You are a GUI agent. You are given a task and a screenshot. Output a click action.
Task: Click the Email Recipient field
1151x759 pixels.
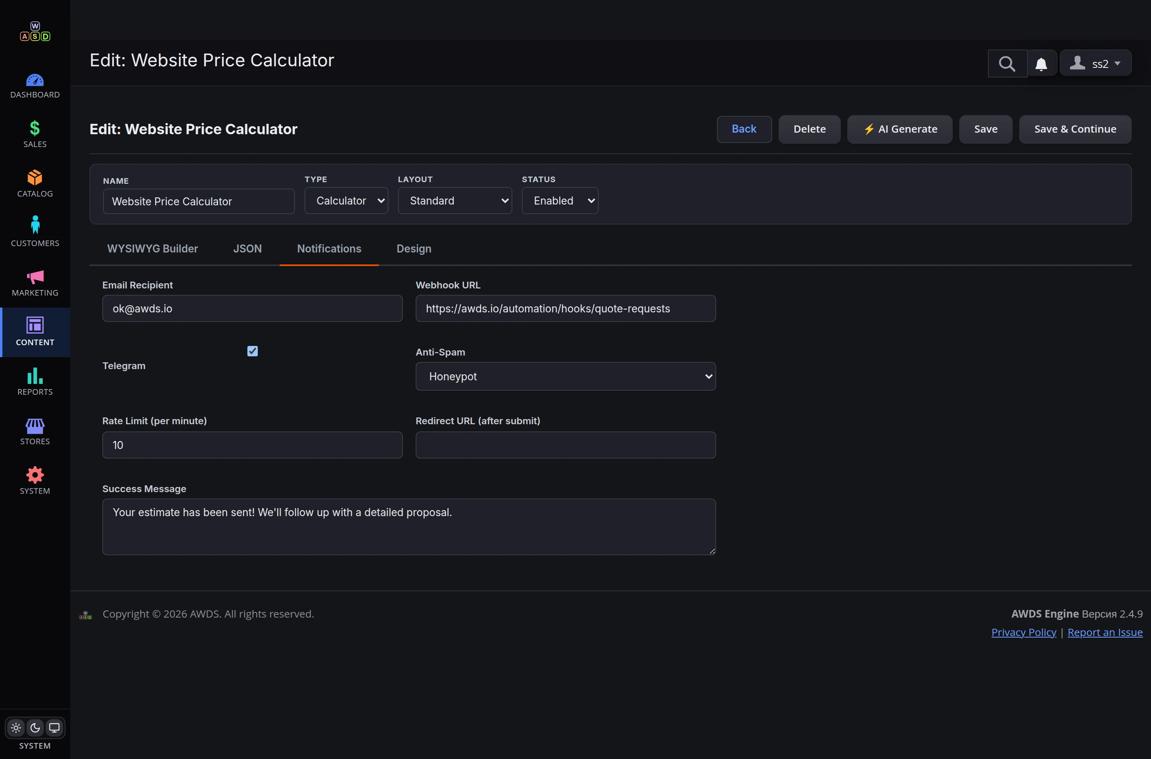252,308
